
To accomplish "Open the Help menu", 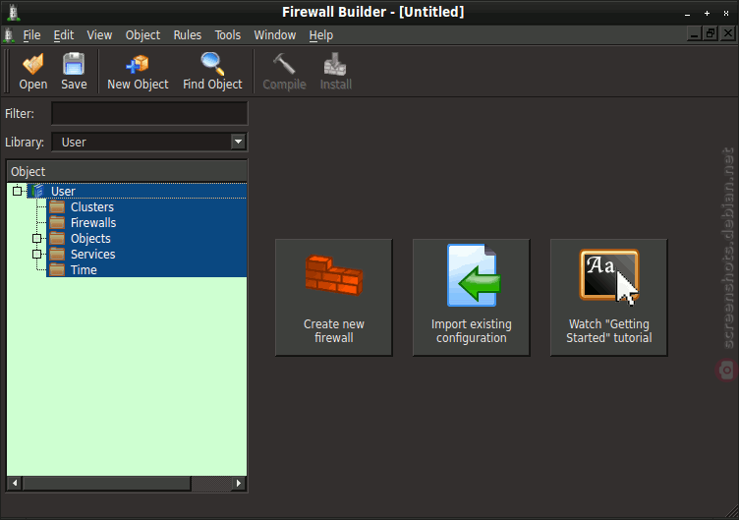I will pyautogui.click(x=321, y=35).
